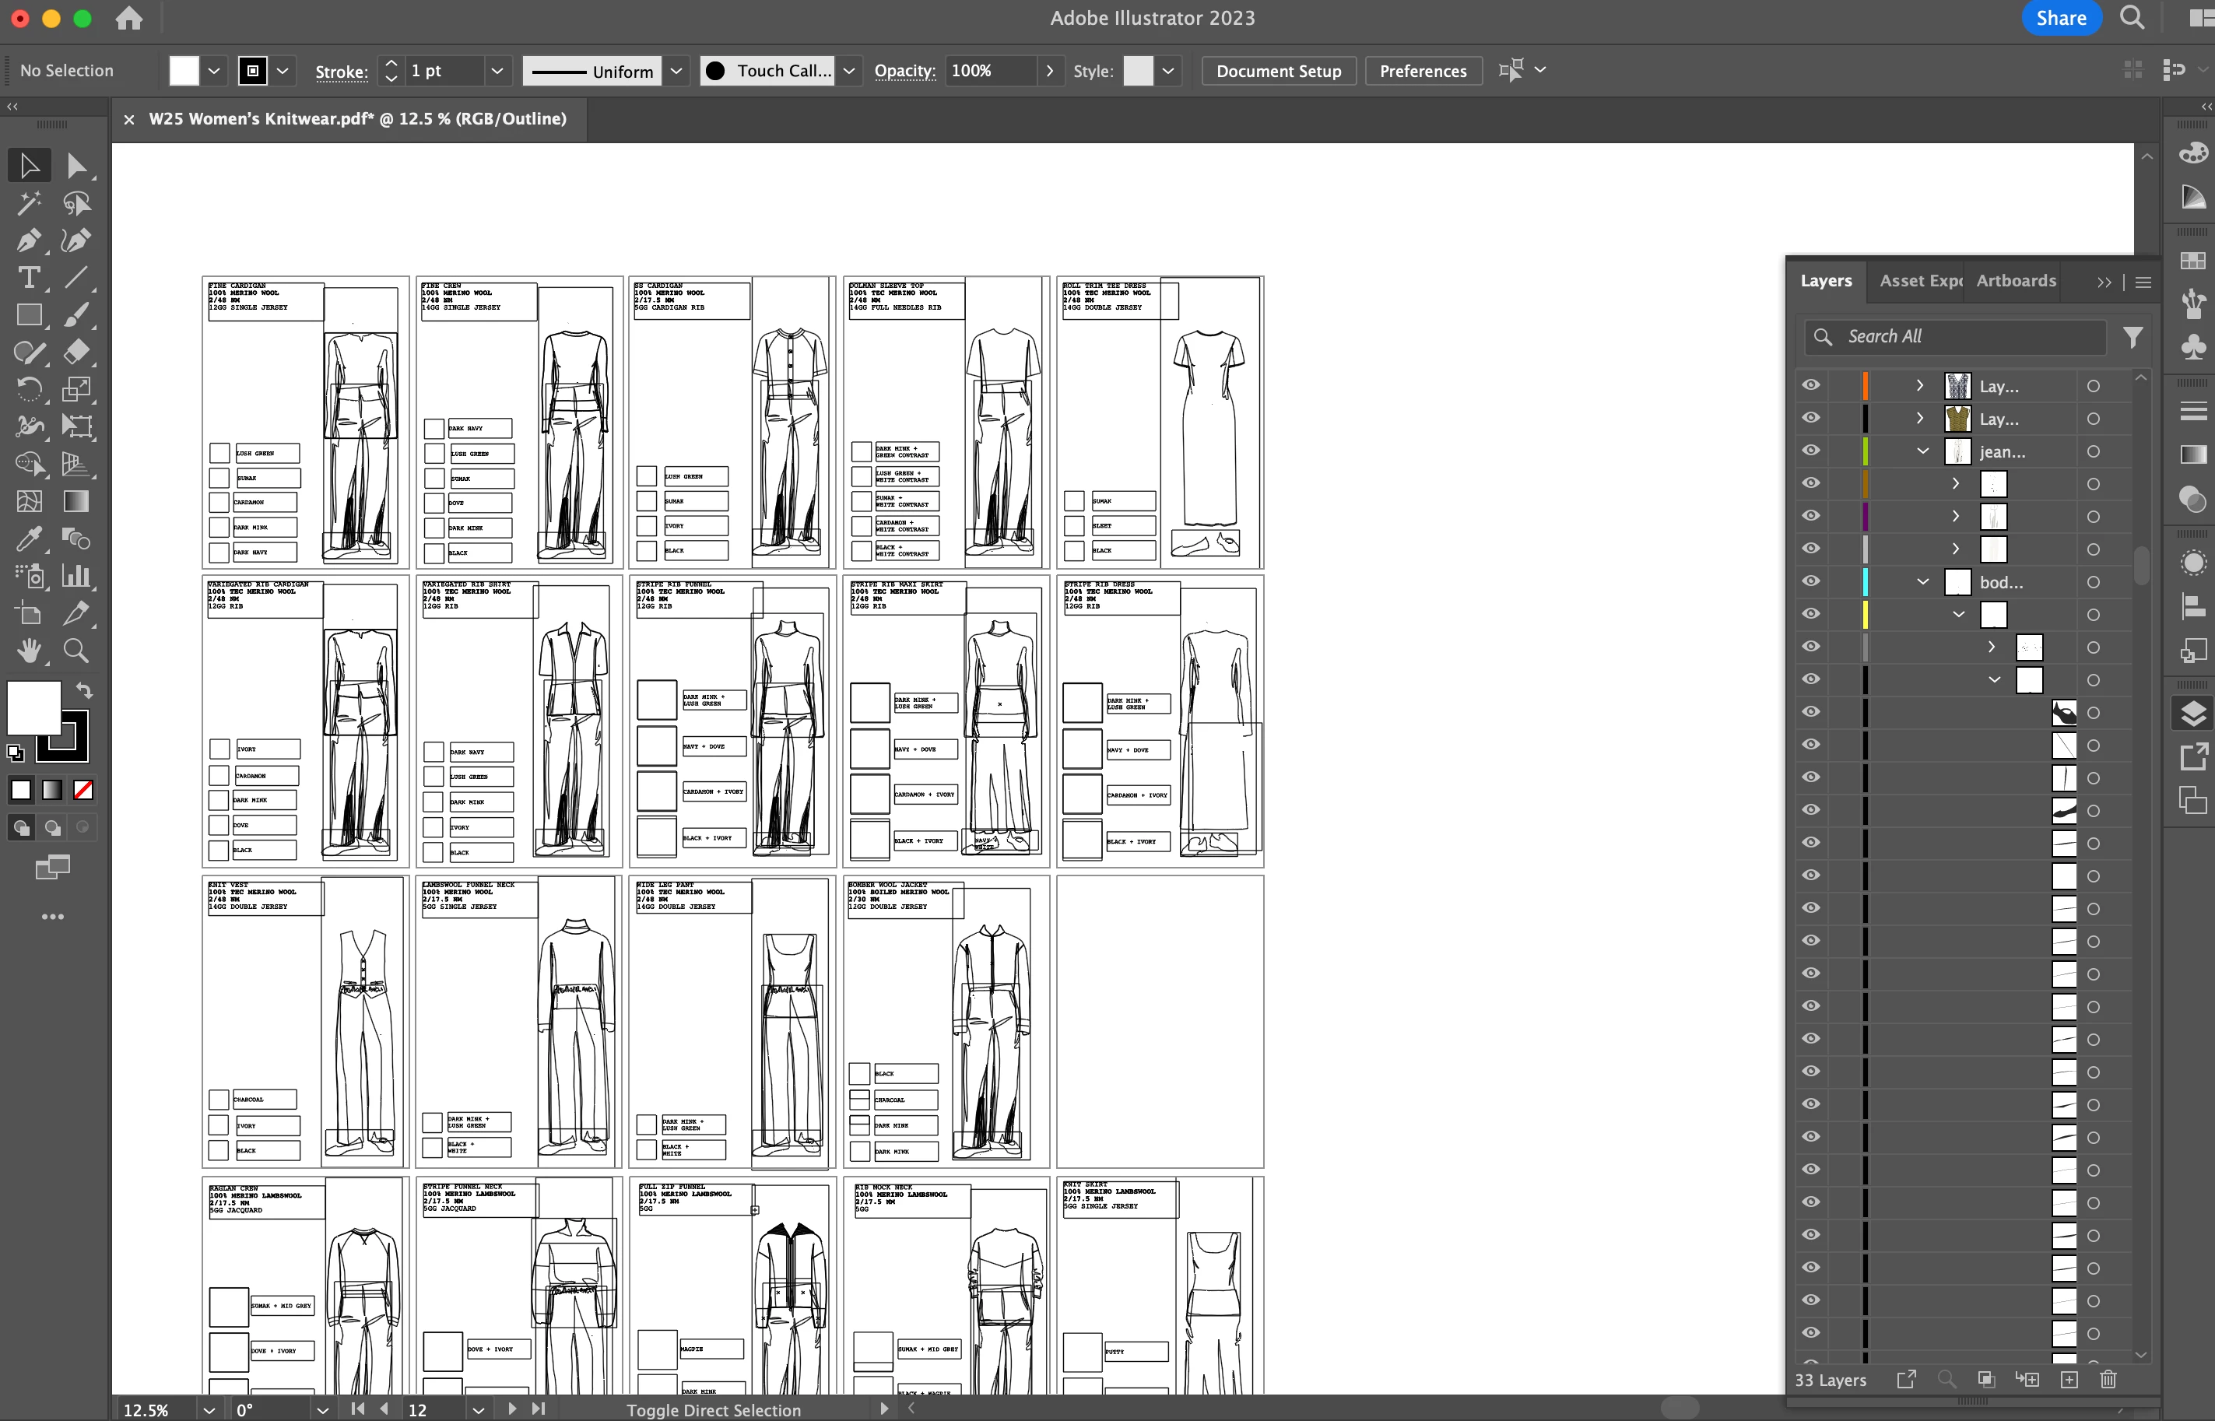
Task: Delete selection with Layers panel trash icon
Action: 2108,1380
